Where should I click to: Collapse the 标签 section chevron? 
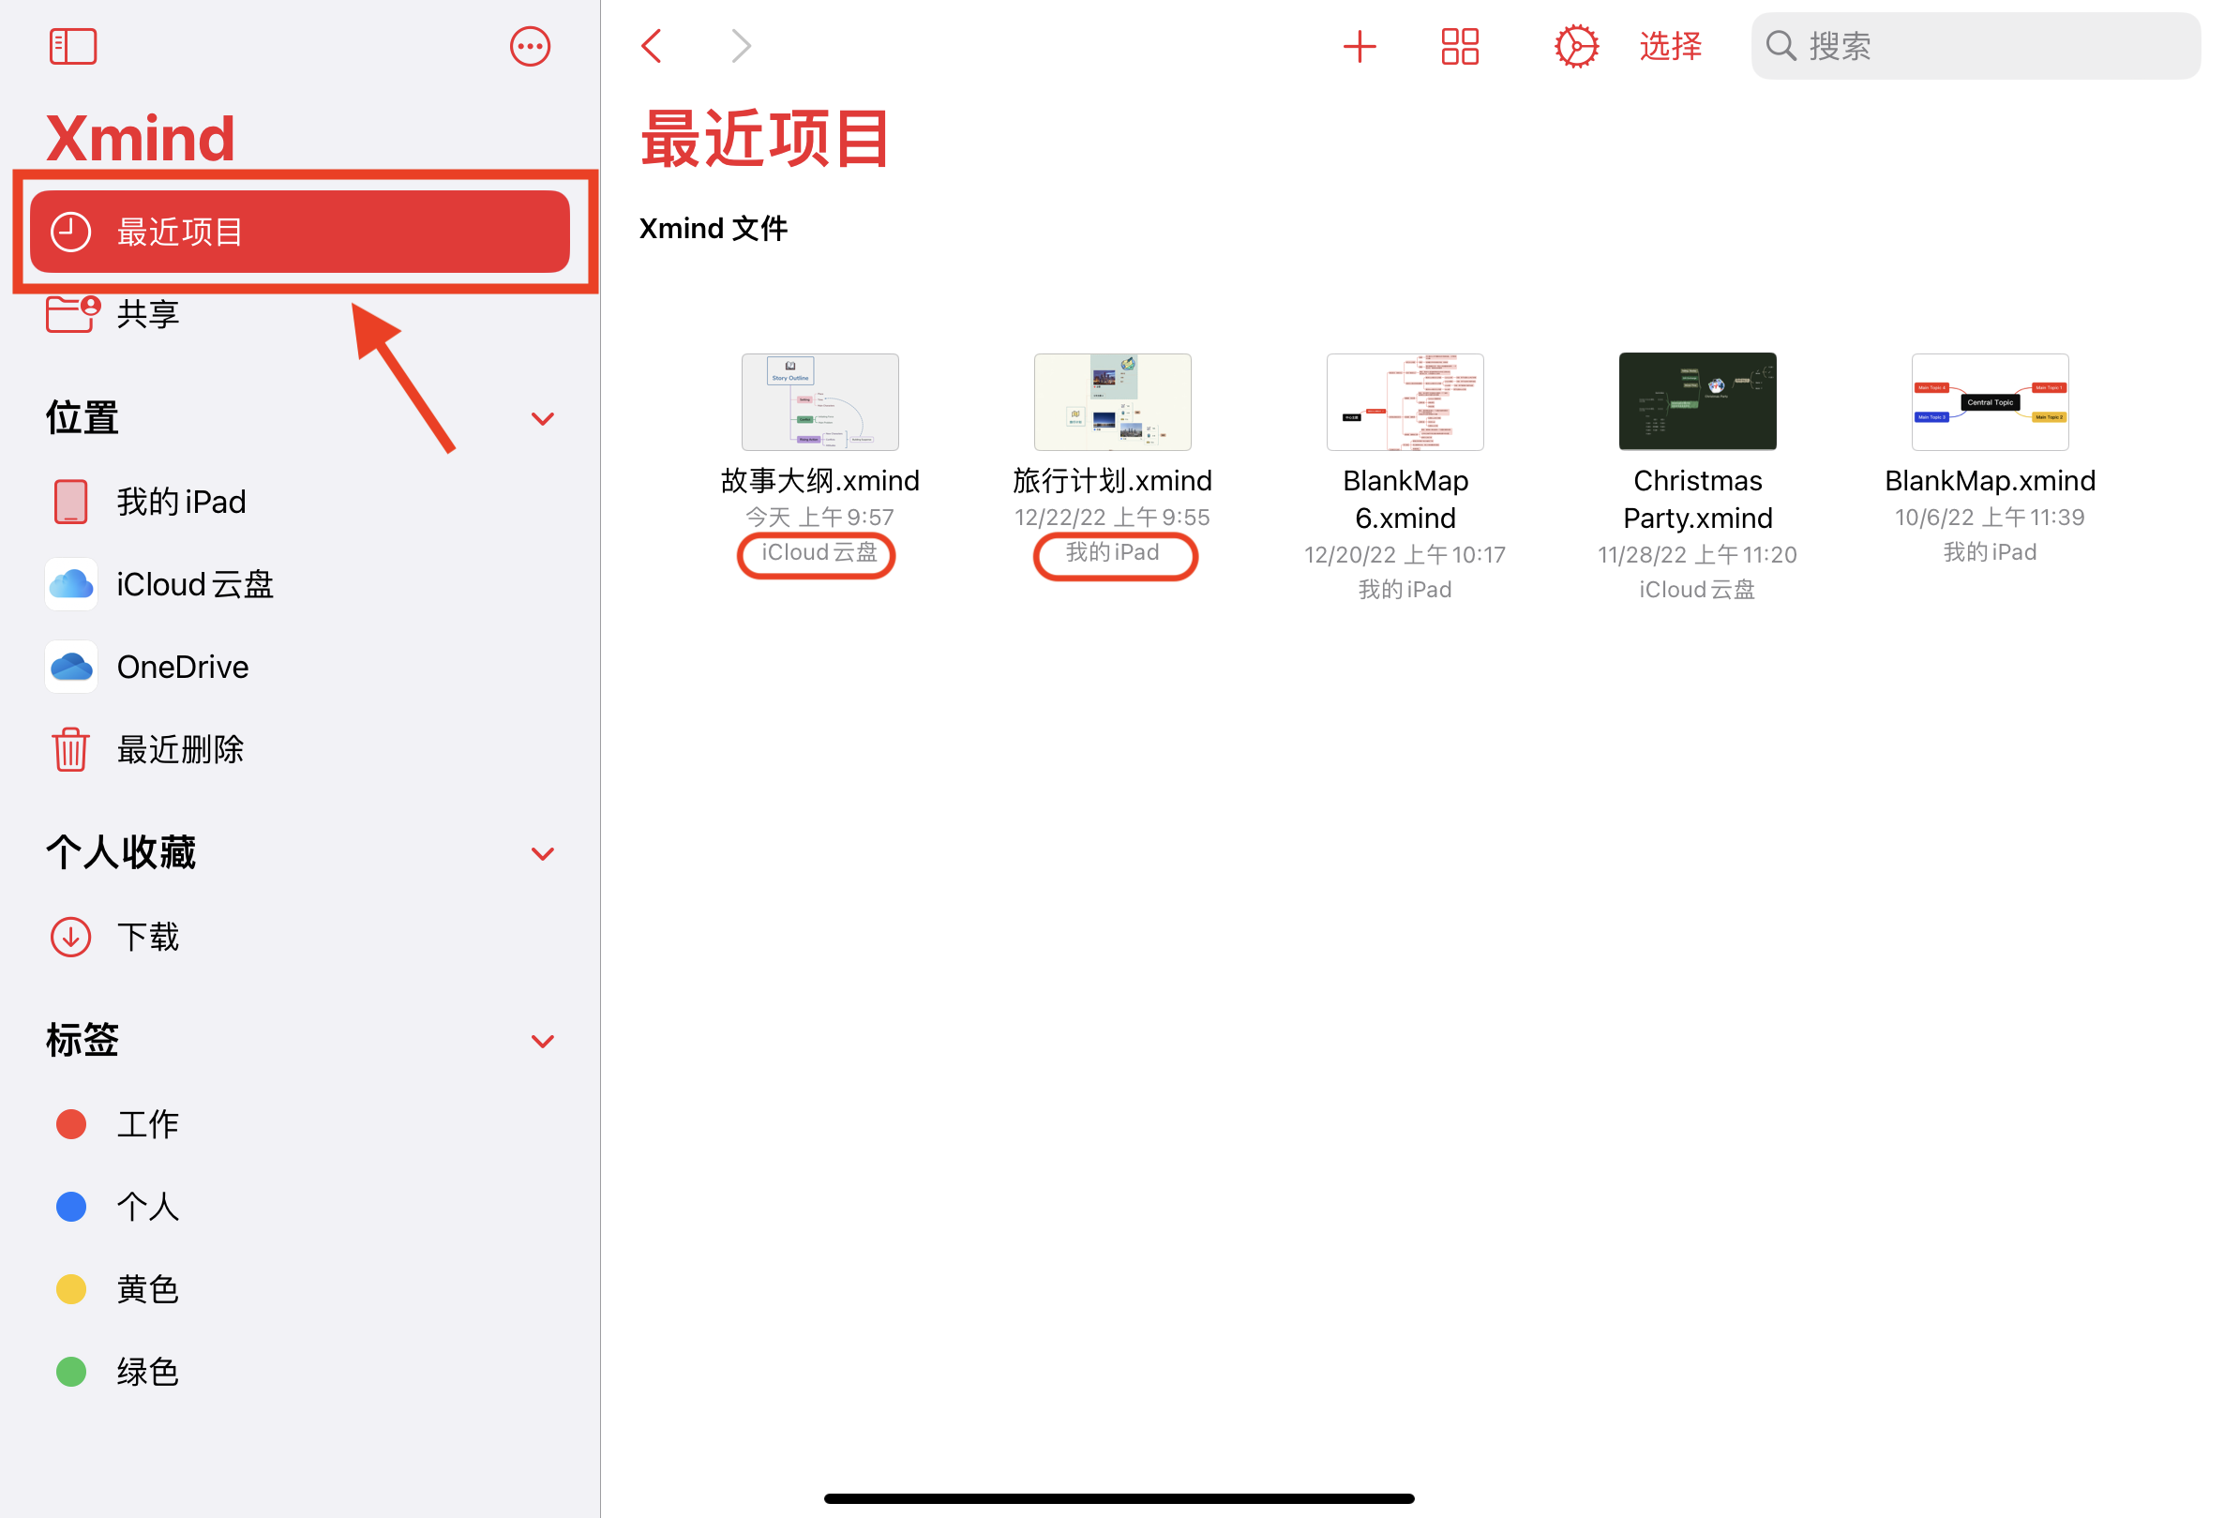(x=544, y=1041)
